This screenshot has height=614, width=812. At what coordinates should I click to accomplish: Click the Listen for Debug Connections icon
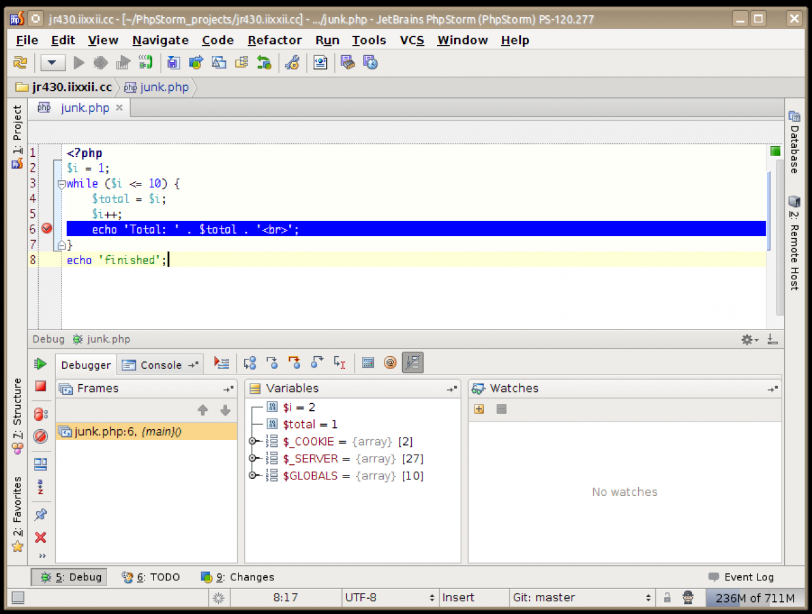pos(145,62)
